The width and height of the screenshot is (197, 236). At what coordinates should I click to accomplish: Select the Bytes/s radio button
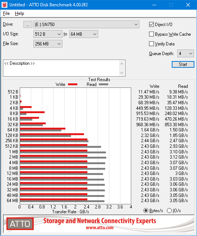pos(146,210)
